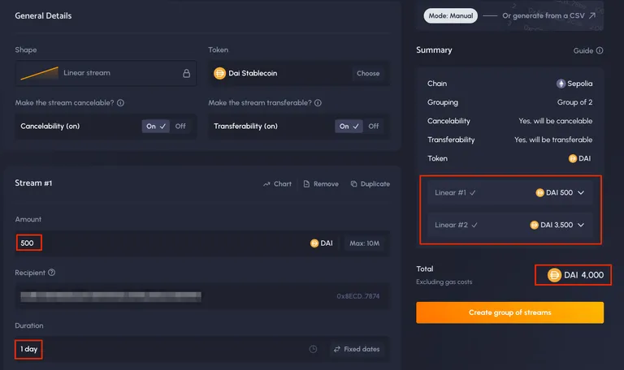This screenshot has height=370, width=624.
Task: Click the Recipient help question icon
Action: pos(52,273)
